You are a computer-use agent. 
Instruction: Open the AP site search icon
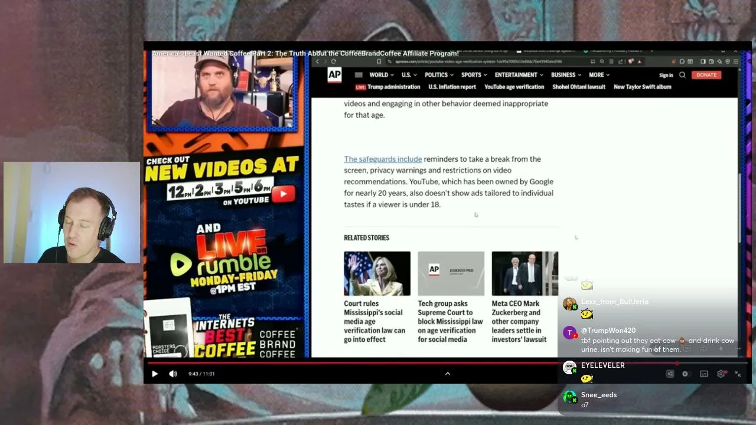click(x=682, y=75)
